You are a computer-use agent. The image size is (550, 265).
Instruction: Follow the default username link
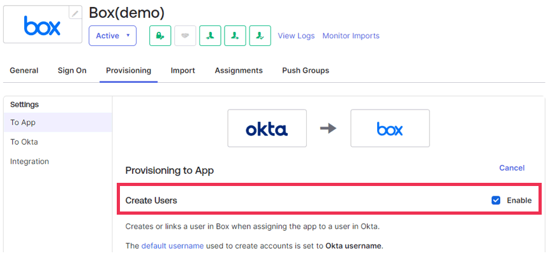172,246
